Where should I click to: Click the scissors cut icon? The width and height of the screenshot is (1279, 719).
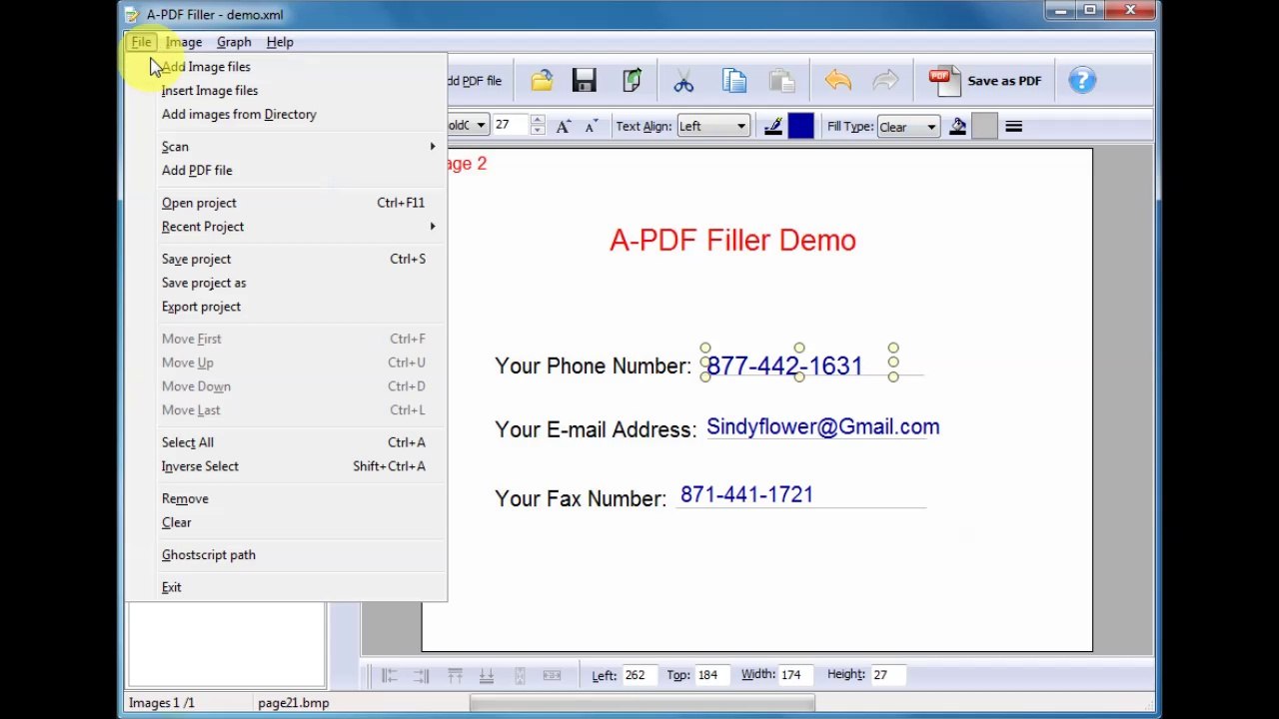tap(683, 81)
